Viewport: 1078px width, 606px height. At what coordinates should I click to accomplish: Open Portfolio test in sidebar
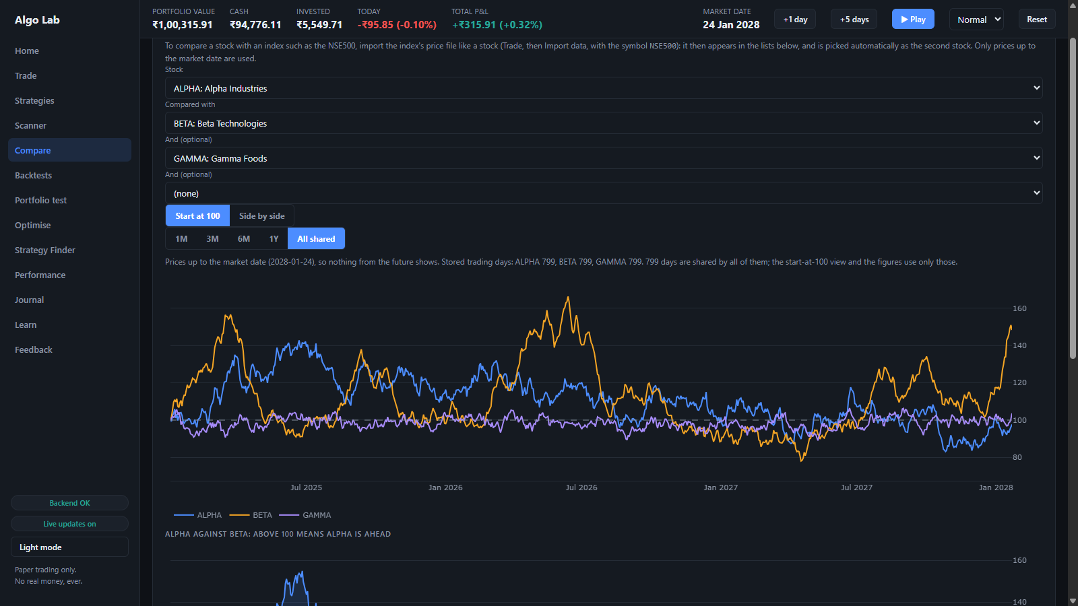[x=69, y=200]
